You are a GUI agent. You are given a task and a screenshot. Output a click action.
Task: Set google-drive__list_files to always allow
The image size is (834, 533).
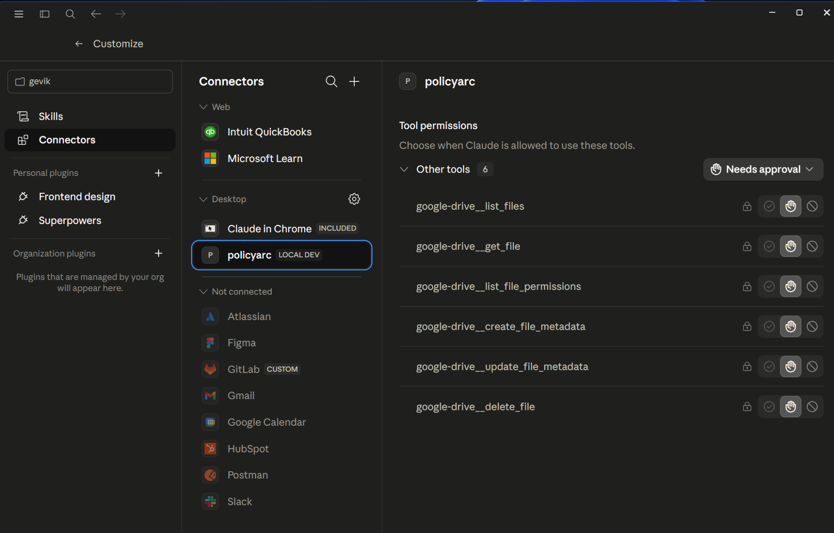(769, 206)
